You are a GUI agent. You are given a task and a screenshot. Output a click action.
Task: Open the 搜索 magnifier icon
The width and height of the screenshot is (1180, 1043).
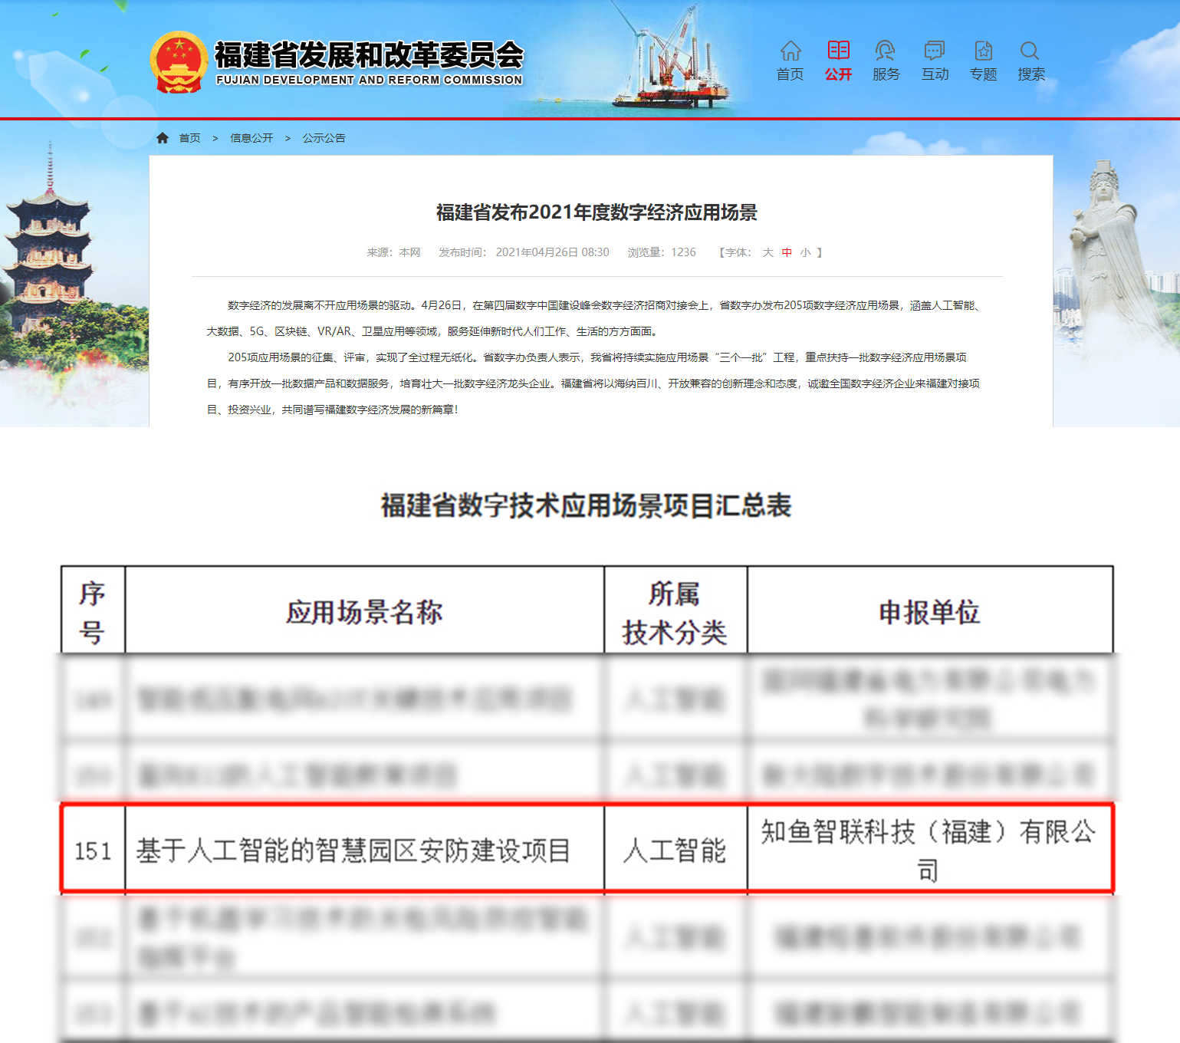point(1030,51)
